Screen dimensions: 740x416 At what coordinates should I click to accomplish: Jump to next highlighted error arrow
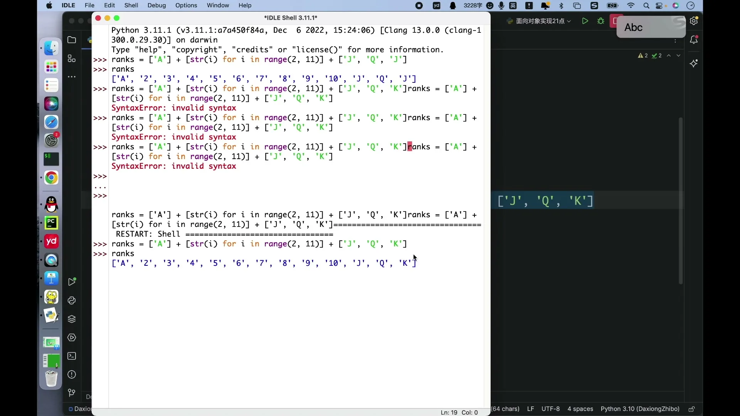point(679,56)
